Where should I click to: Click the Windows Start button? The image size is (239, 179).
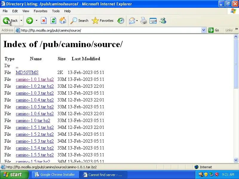[14, 175]
